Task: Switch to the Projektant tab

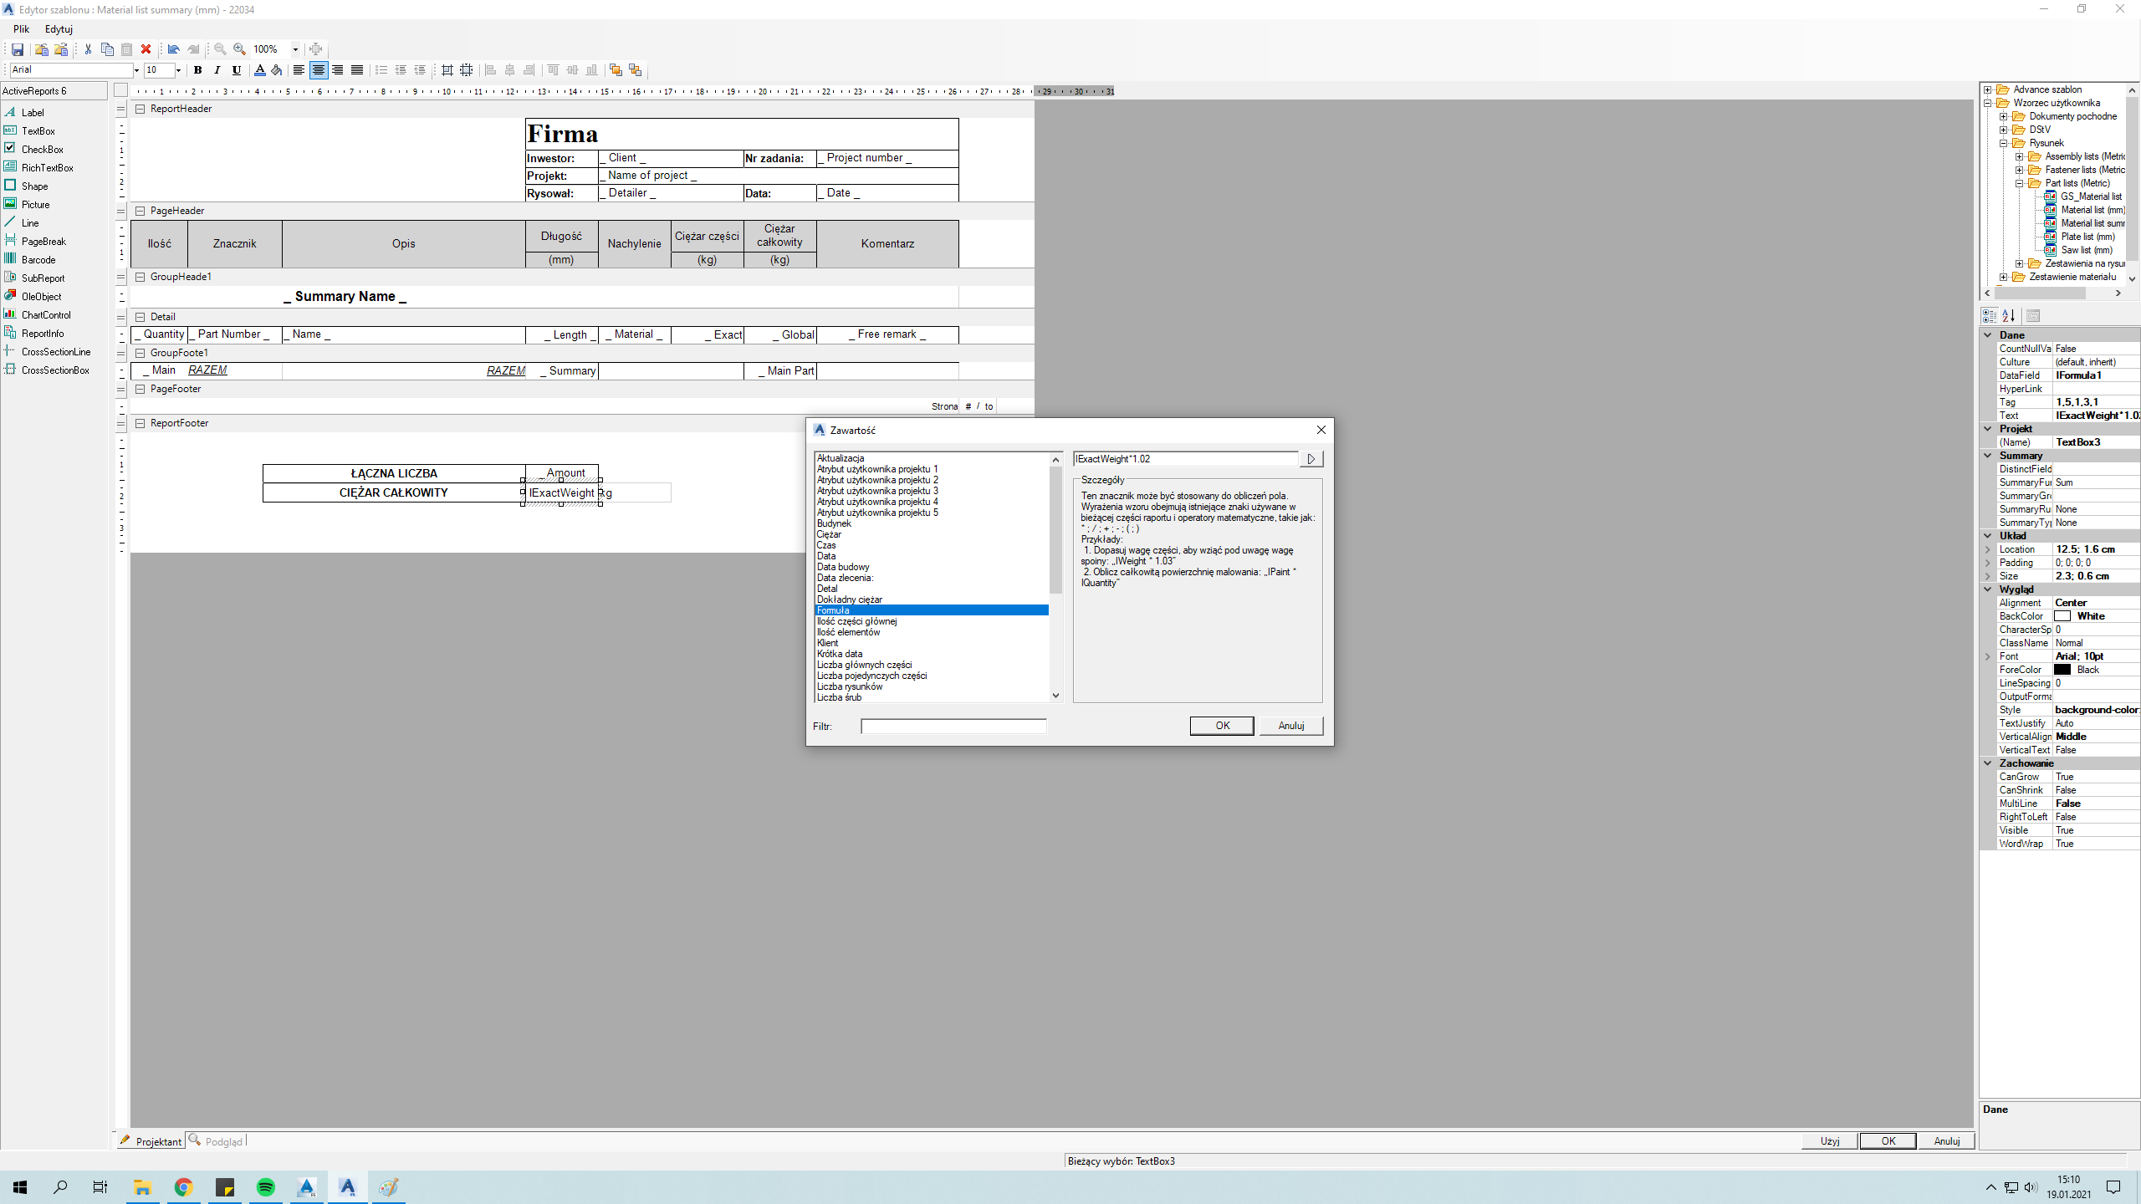Action: 151,1141
